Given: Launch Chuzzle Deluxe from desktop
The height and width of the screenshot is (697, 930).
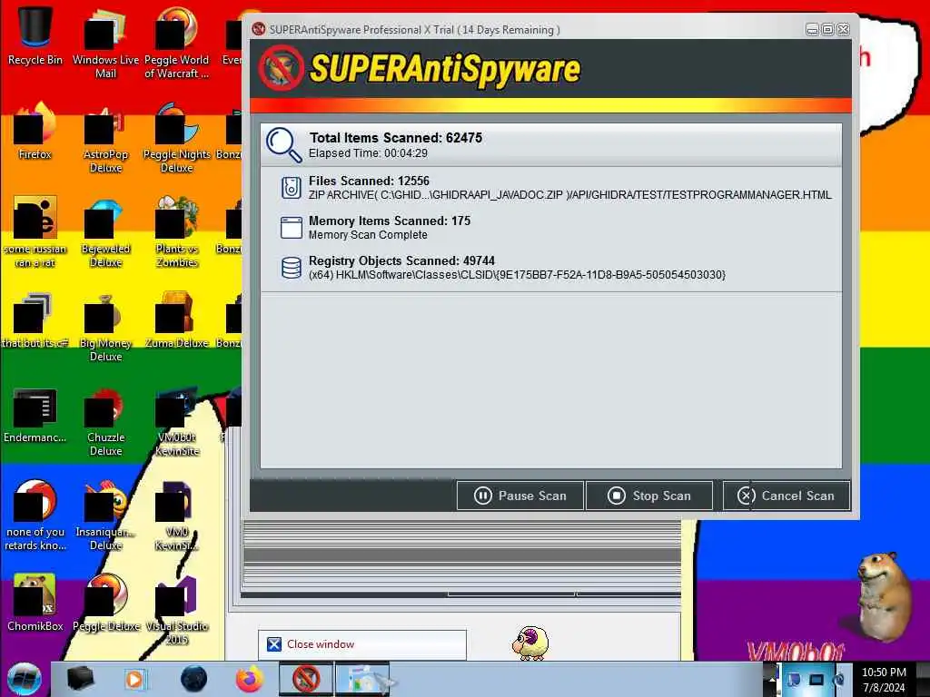Looking at the screenshot, I should pos(105,422).
